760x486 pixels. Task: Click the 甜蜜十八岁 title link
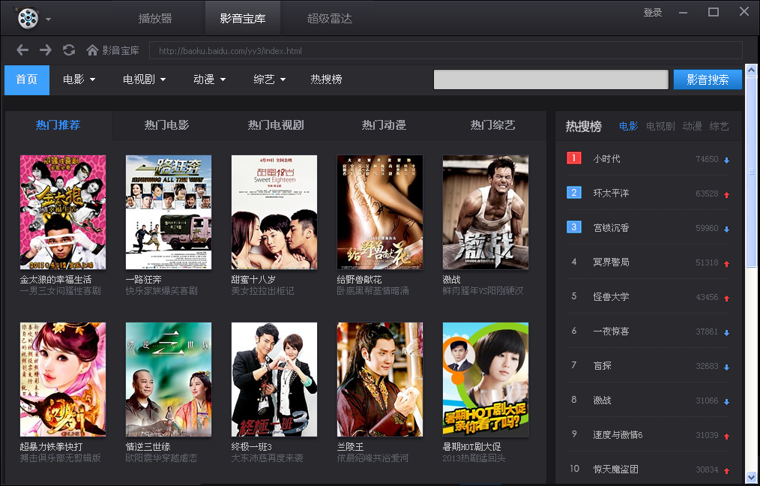(253, 280)
